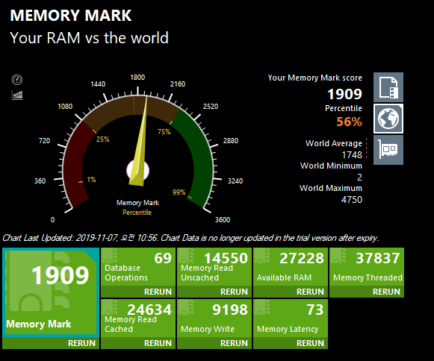Click the World Maximum value 4750
The width and height of the screenshot is (434, 361).
click(352, 200)
